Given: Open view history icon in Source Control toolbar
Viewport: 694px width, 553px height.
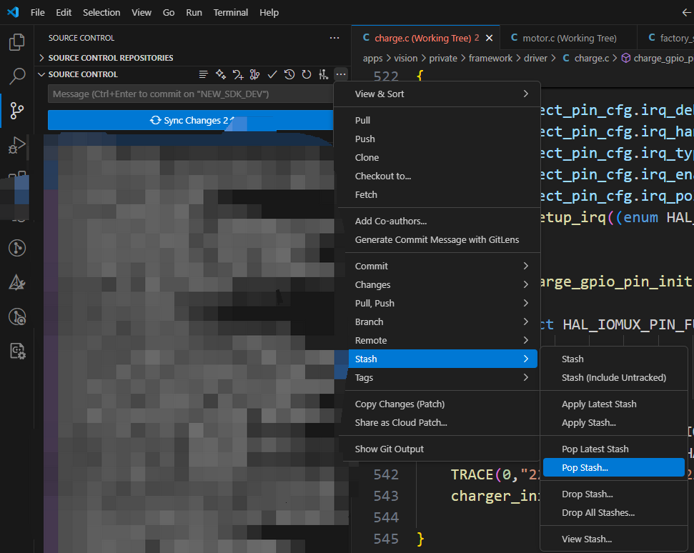Looking at the screenshot, I should point(289,74).
